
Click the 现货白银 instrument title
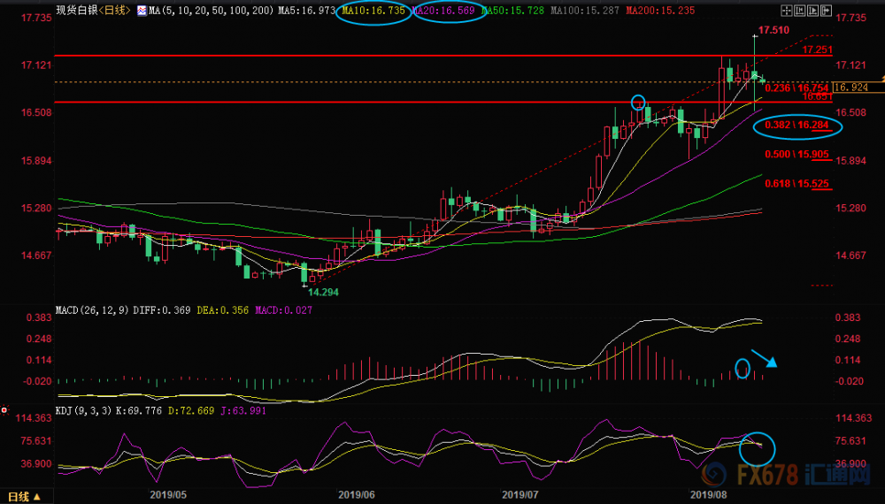pos(77,10)
